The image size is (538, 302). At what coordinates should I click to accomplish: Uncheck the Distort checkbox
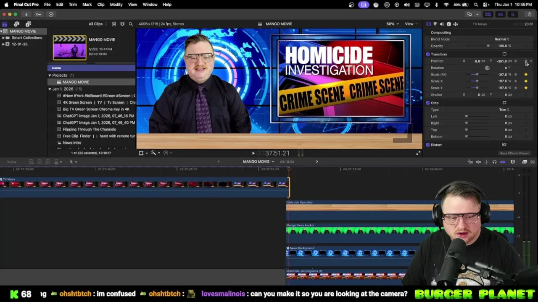click(428, 145)
